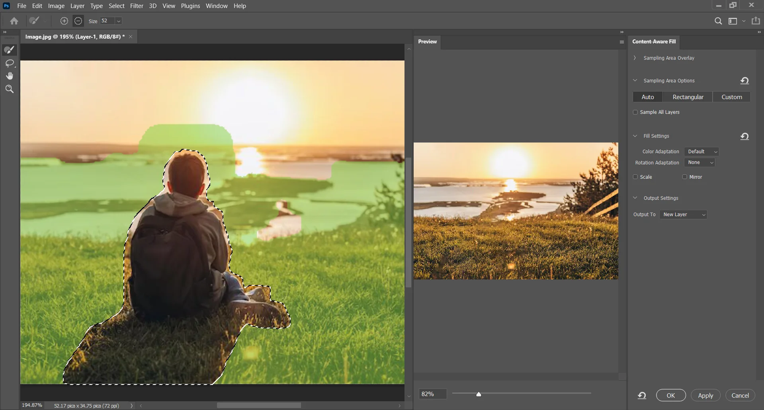Open the View menu
The image size is (764, 410).
pyautogui.click(x=169, y=6)
